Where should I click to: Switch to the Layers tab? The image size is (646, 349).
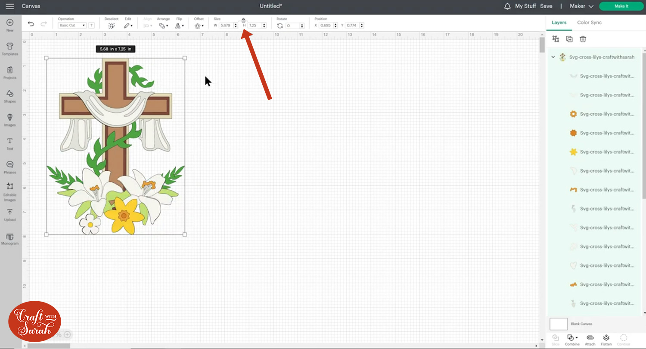coord(559,22)
